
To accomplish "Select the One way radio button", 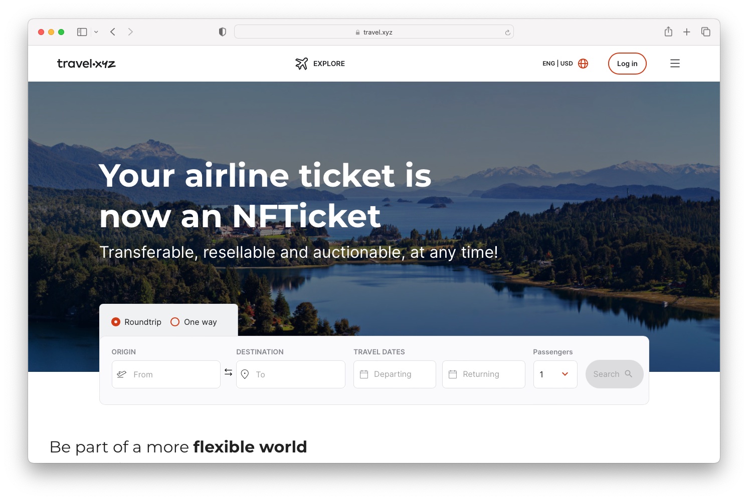I will 175,322.
